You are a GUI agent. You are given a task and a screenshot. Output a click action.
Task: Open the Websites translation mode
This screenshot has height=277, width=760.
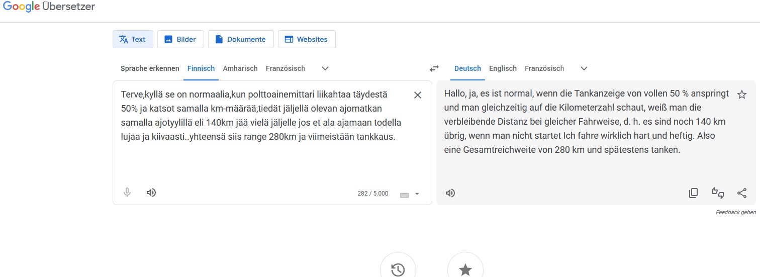point(306,39)
